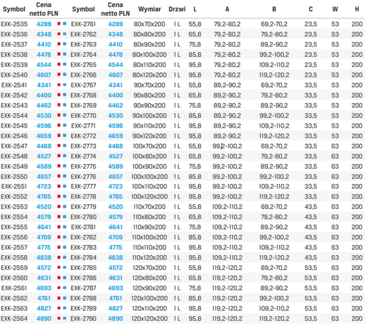Click dimension 90x90x200
The image size is (365, 325).
[x=149, y=105]
